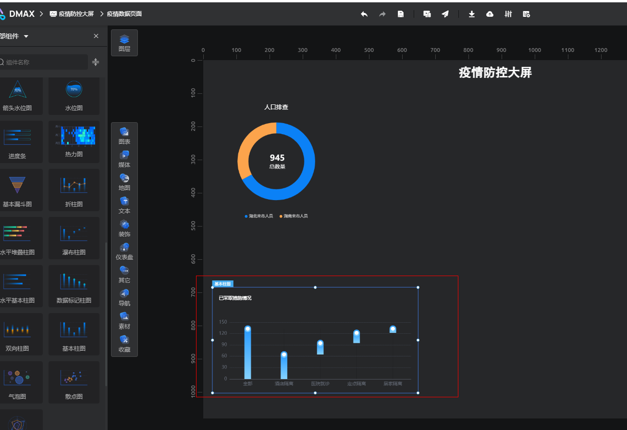Click the 医院就诊 bar in the chart
Screen dimensions: 627x430
click(320, 347)
